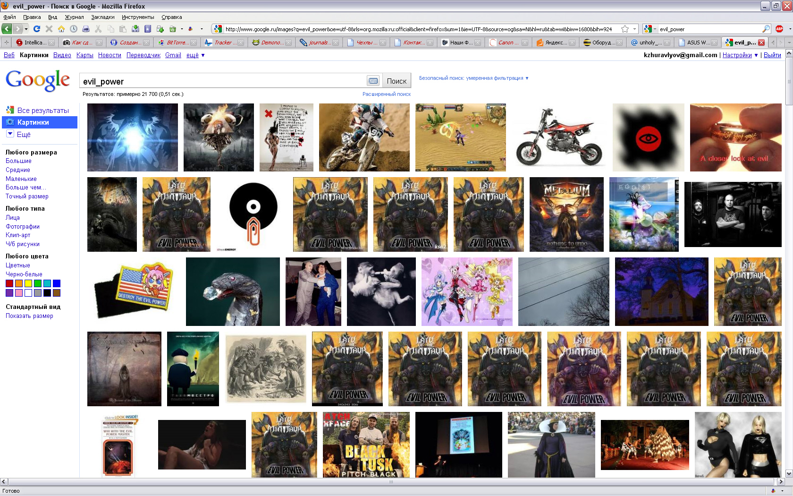Open the Правка menu
The height and width of the screenshot is (496, 793).
32,17
